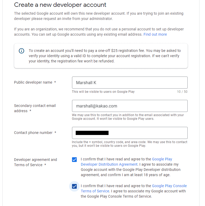This screenshot has height=206, width=205.
Task: Click the Create a new developer account heading
Action: click(60, 5)
